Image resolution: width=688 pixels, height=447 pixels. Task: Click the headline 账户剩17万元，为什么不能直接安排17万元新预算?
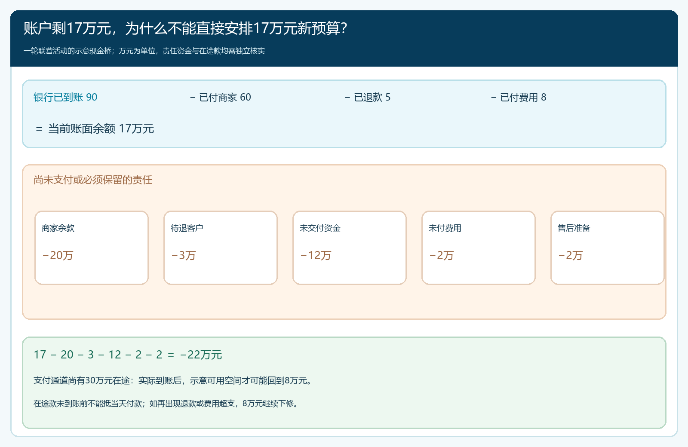[185, 28]
